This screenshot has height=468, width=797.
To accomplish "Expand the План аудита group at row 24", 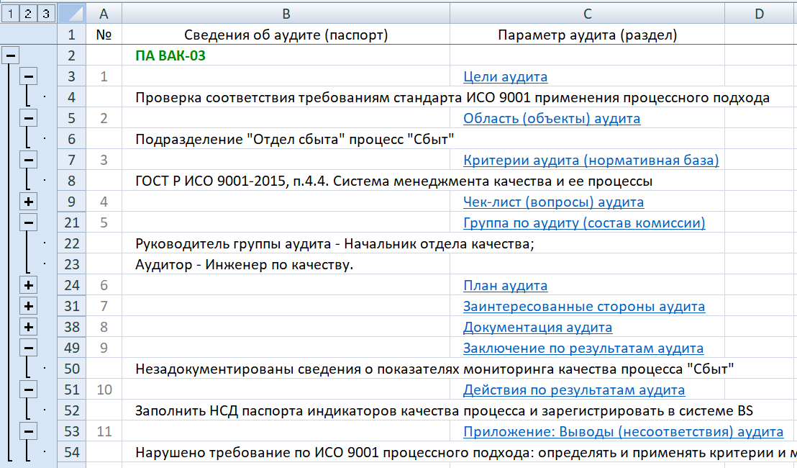I will tap(29, 286).
